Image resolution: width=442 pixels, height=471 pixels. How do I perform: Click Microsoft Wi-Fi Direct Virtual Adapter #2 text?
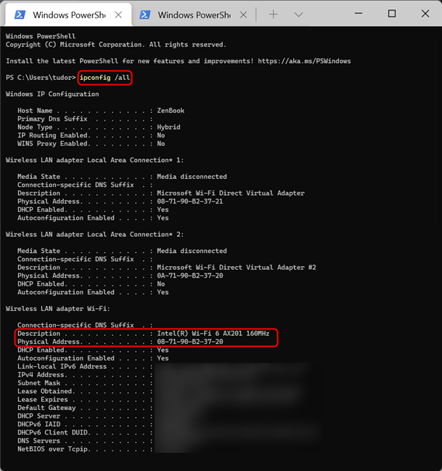click(237, 267)
